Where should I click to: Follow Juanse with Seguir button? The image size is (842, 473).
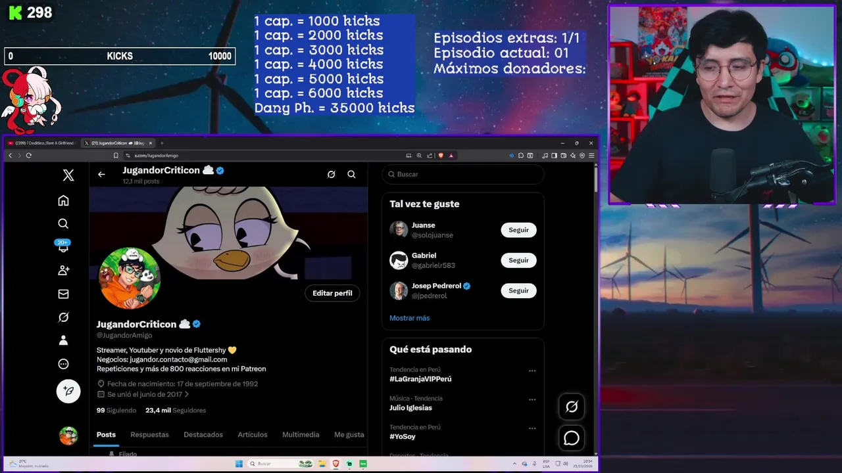point(518,230)
